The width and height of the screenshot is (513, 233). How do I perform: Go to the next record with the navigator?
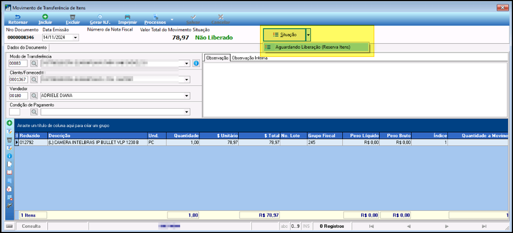pos(447,226)
